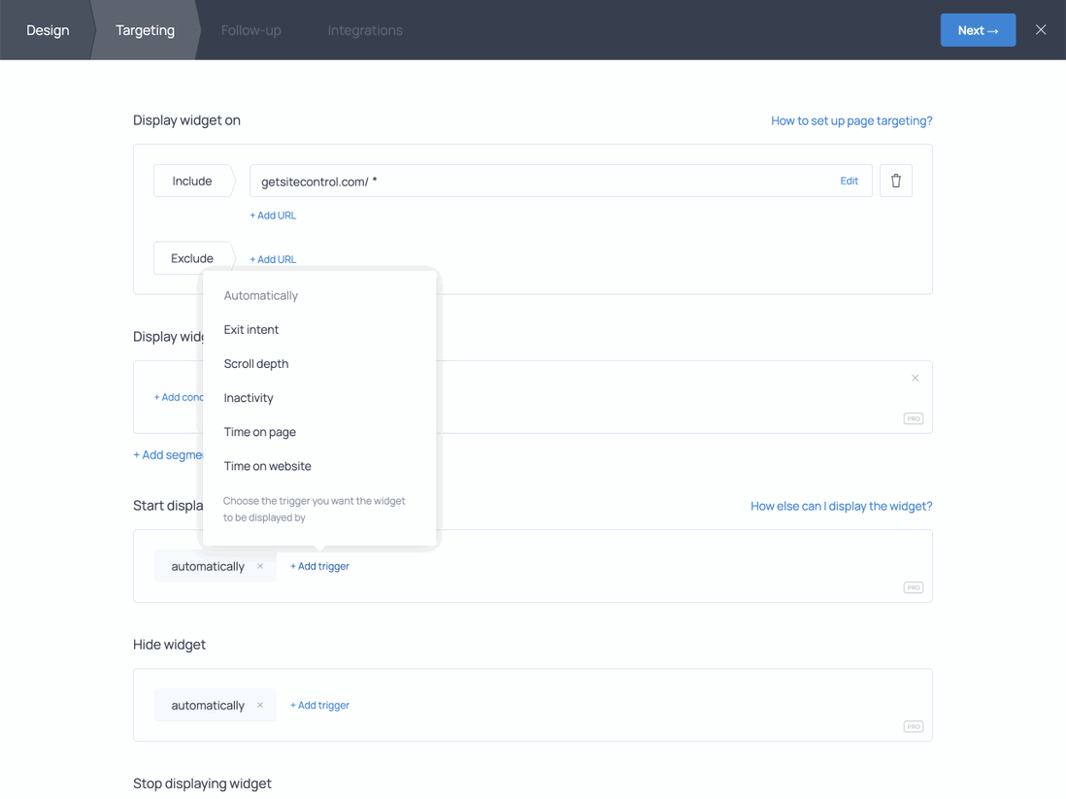Open the Follow-up tab
The height and width of the screenshot is (799, 1066).
click(x=251, y=30)
